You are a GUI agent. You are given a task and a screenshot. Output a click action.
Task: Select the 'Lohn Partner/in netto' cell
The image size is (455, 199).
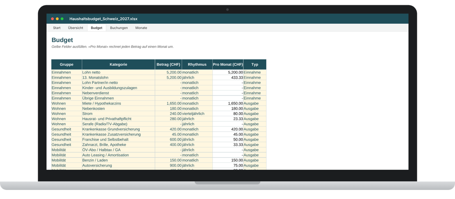pyautogui.click(x=118, y=83)
